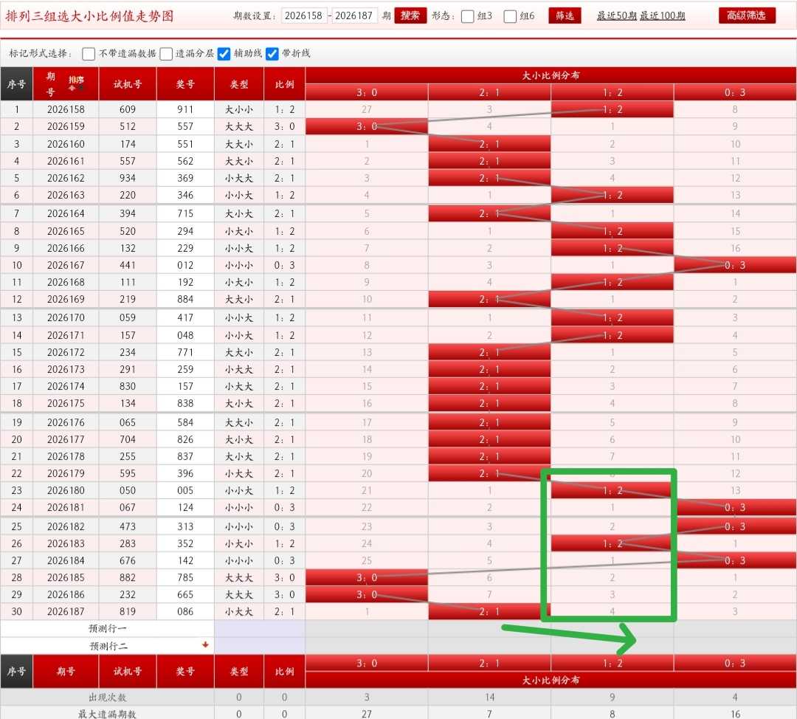Click the 1:2 column footer header
The image size is (797, 719).
612,663
